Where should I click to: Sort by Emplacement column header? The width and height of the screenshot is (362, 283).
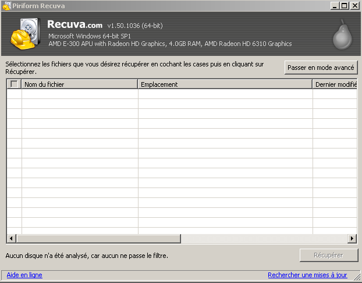pyautogui.click(x=225, y=84)
